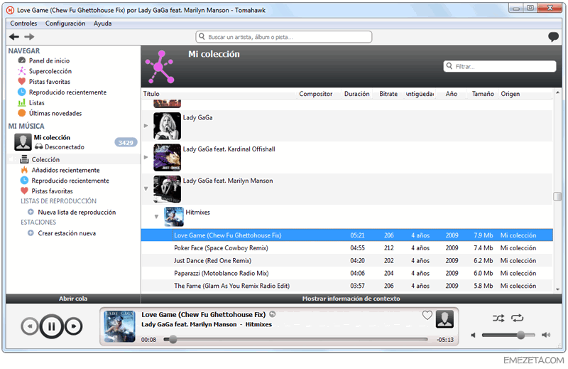Viewport: 568px width, 369px height.
Task: Click the global artist search field
Action: (283, 37)
